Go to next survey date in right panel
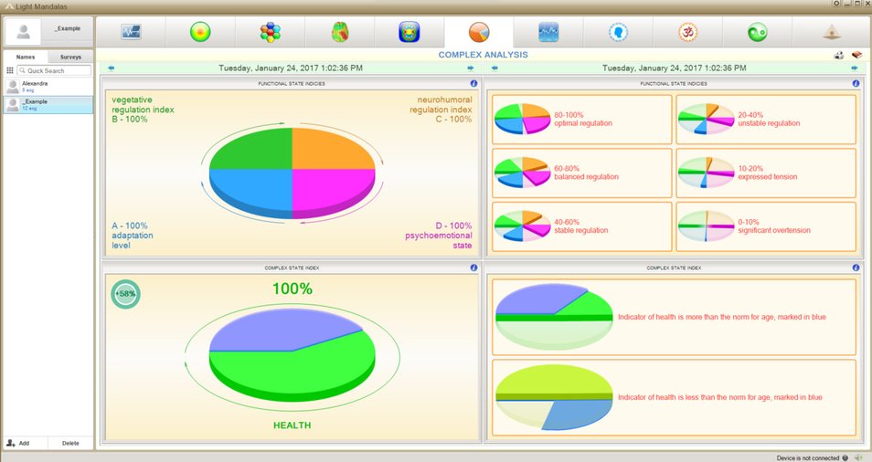Viewport: 872px width, 462px height. pyautogui.click(x=856, y=68)
